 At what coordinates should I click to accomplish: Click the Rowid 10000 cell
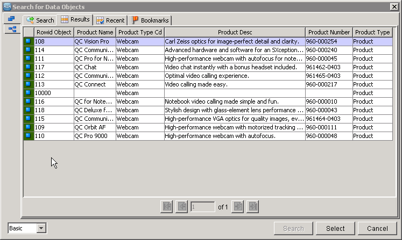coord(54,93)
